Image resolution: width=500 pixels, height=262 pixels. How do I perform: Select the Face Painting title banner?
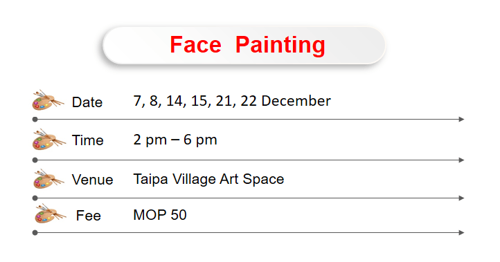coord(244,45)
